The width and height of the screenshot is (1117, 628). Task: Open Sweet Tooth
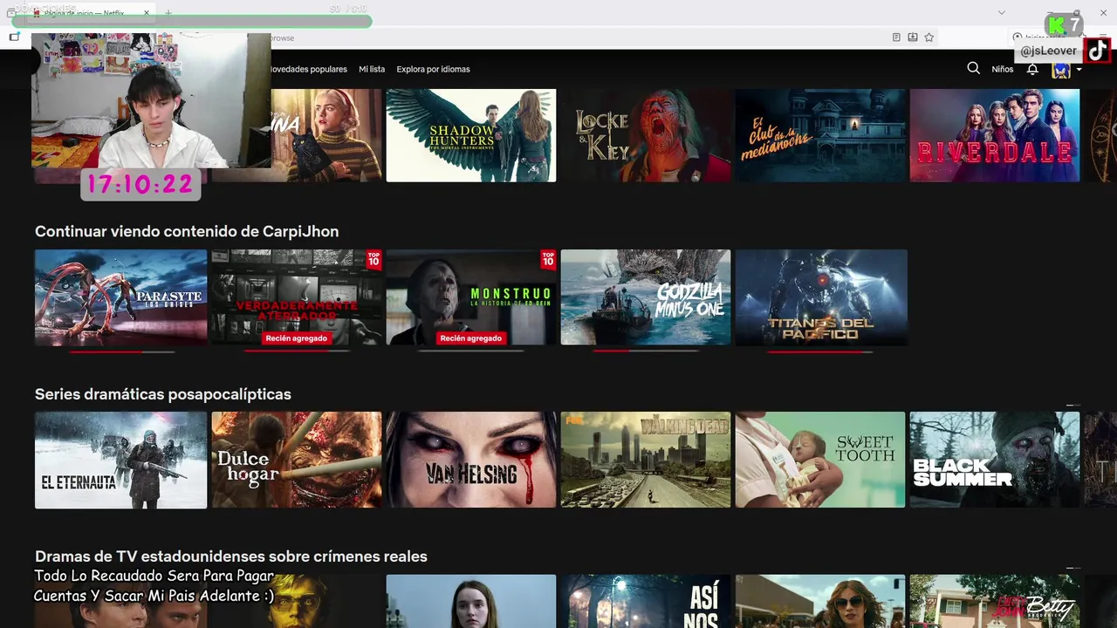pyautogui.click(x=820, y=460)
